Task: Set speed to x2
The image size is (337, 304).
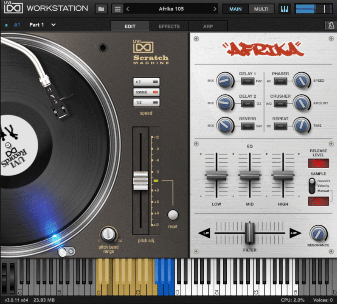Action: (x=146, y=82)
